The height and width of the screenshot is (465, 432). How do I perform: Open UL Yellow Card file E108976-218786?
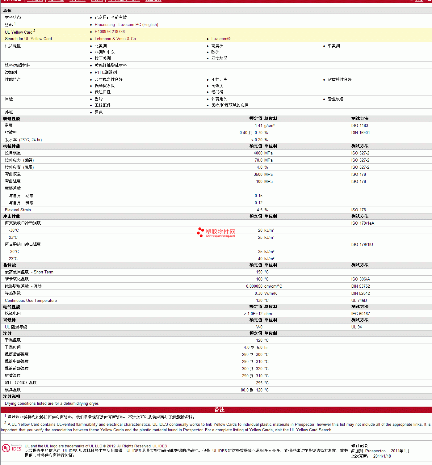tap(110, 32)
